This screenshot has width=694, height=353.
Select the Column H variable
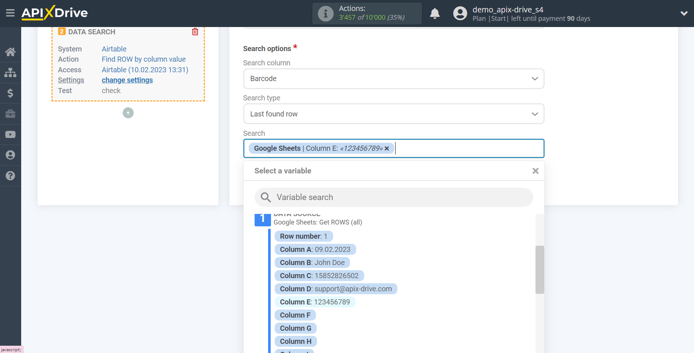click(295, 341)
